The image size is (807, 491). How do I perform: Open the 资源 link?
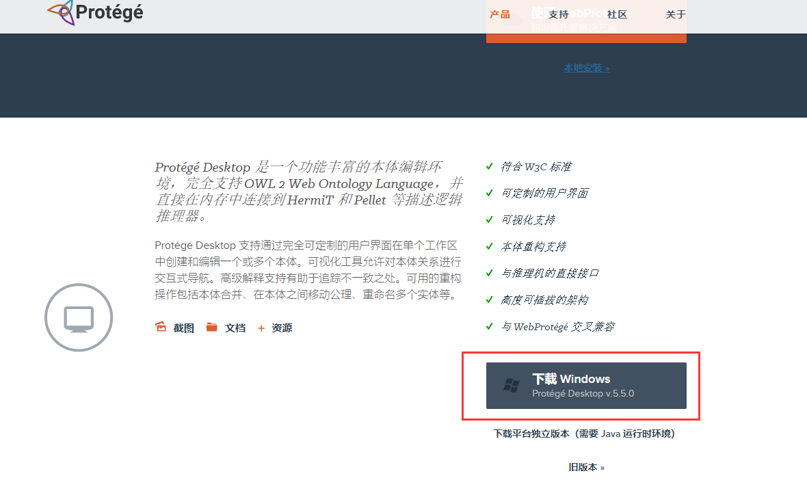click(x=282, y=328)
